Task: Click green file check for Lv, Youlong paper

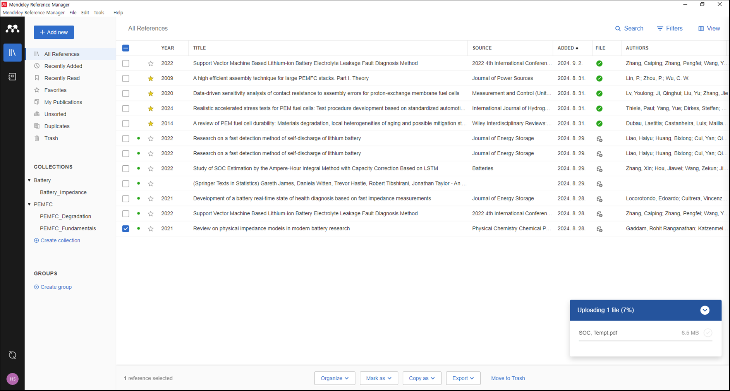Action: click(x=599, y=94)
